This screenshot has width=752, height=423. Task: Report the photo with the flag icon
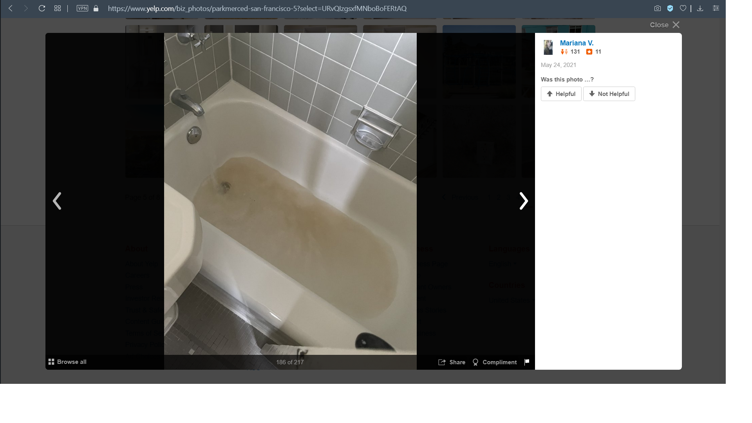coord(527,362)
